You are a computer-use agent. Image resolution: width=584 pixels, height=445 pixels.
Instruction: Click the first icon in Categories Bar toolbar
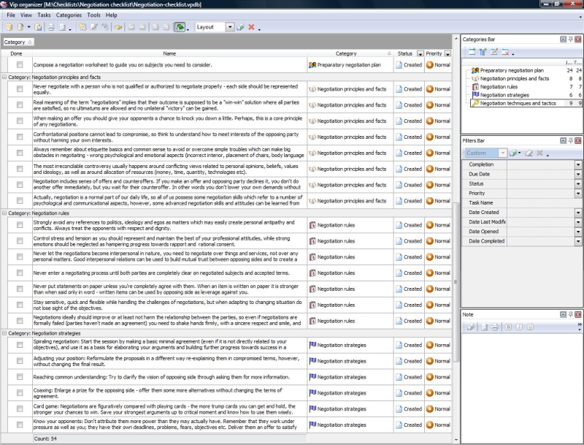point(472,53)
